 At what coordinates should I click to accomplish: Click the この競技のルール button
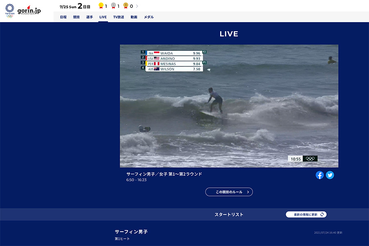[x=229, y=192]
